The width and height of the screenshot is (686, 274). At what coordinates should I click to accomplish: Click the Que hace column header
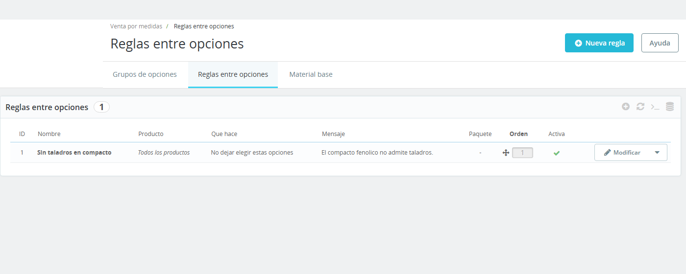(224, 134)
